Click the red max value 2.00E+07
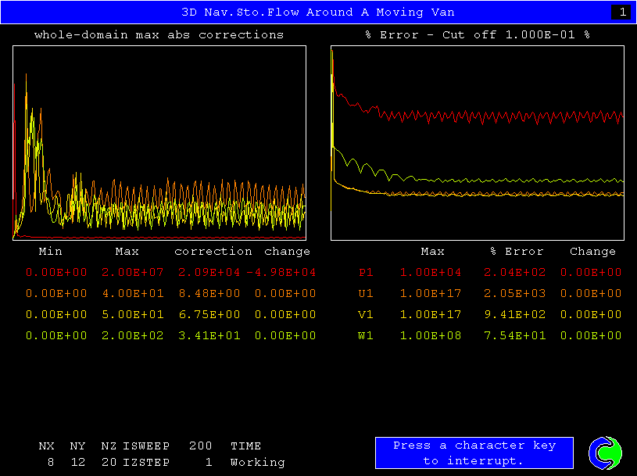 tap(132, 273)
